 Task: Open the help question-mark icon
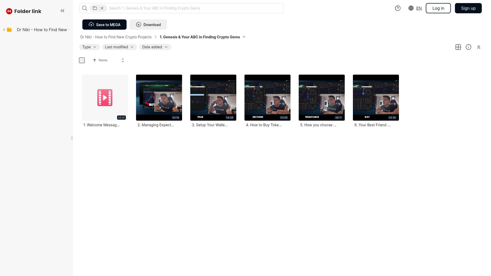[x=398, y=8]
